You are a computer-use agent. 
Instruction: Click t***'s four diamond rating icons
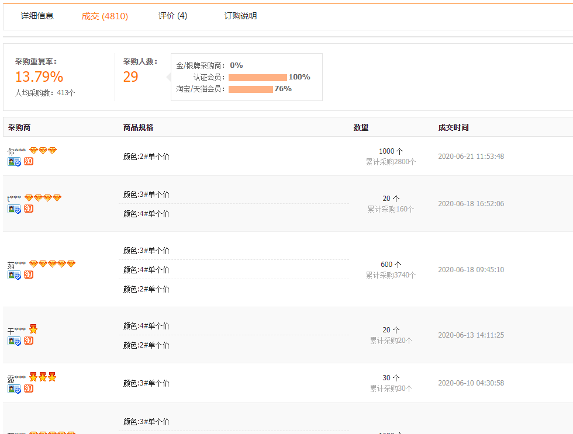(42, 197)
